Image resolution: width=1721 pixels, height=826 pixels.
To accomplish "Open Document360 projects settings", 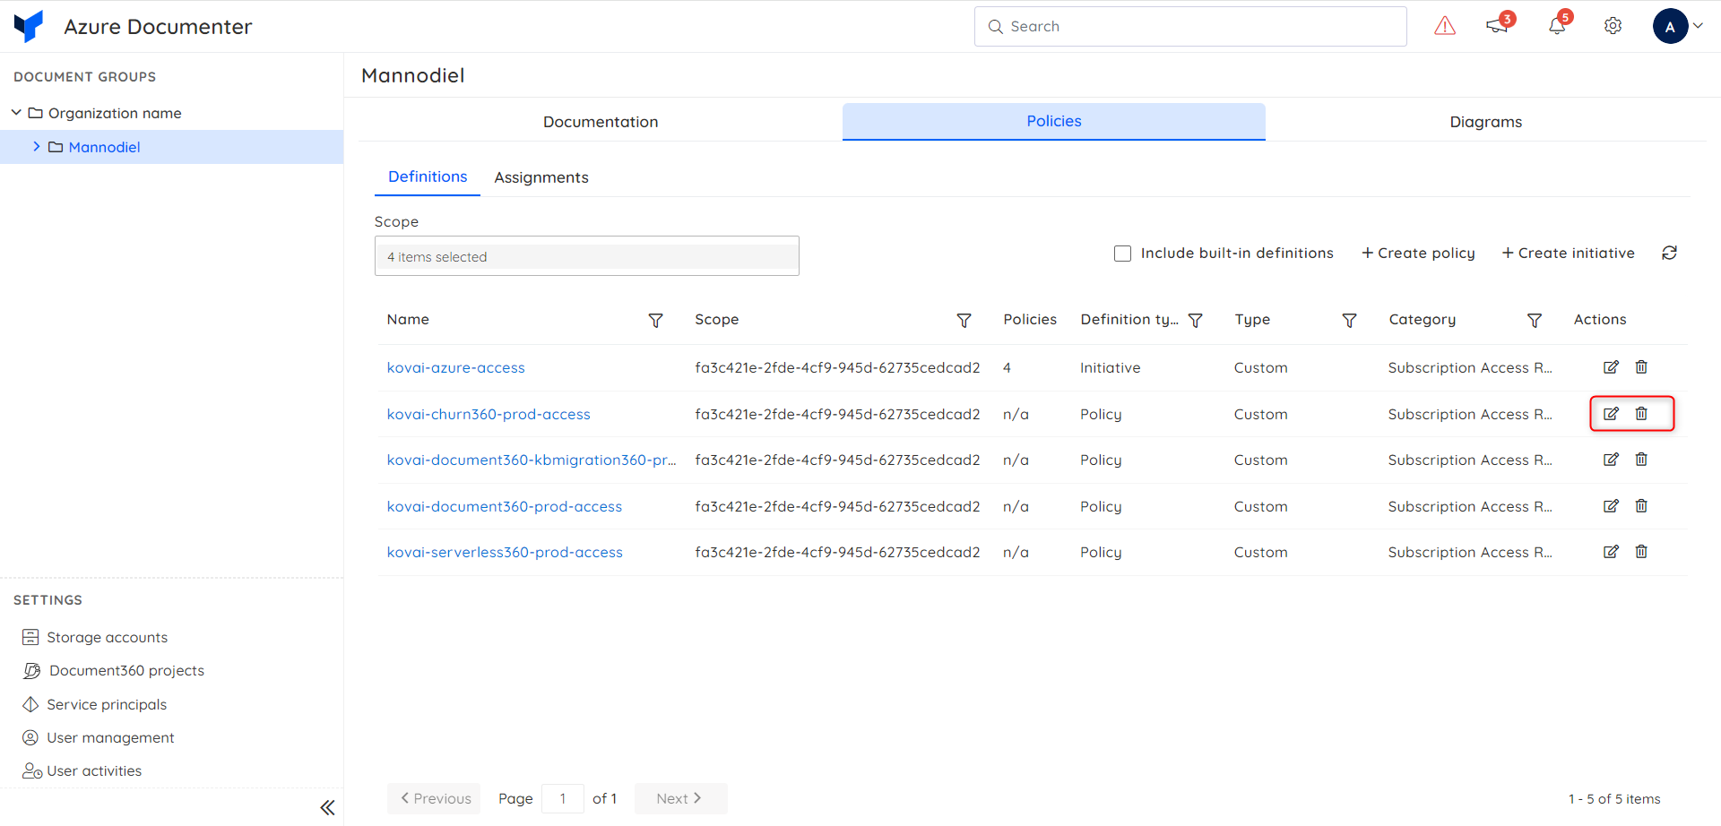I will [113, 670].
